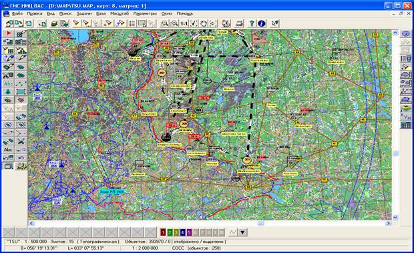Open the Файл menu
The height and width of the screenshot is (253, 414).
(17, 13)
